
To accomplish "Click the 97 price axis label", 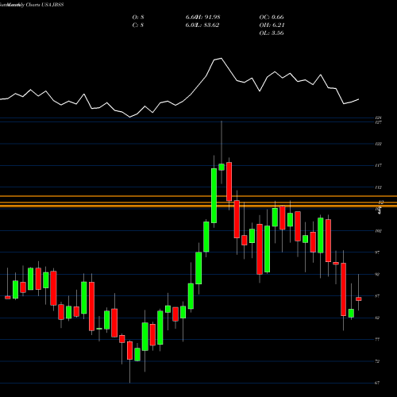I will [378, 252].
